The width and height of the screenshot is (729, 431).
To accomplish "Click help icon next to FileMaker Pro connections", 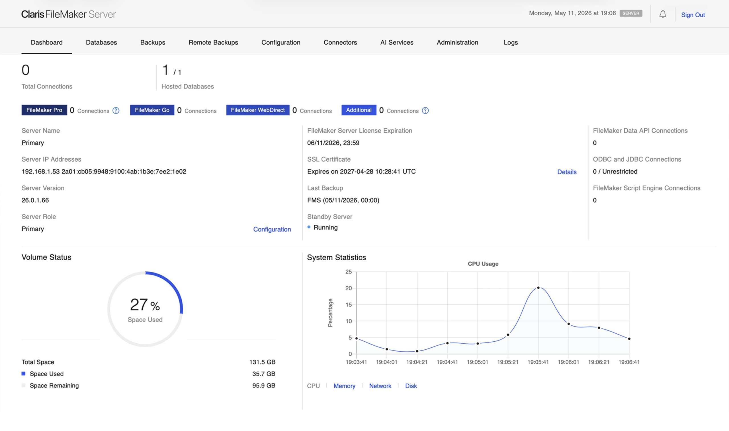I will pos(116,111).
